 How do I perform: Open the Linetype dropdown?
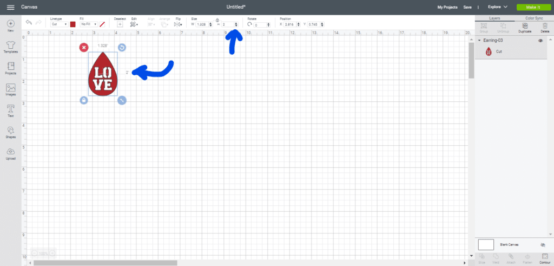59,24
